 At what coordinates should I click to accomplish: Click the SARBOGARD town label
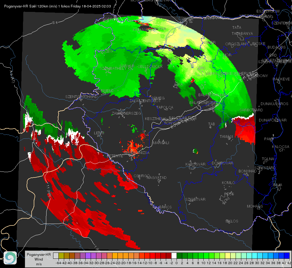pyautogui.click(x=251, y=110)
